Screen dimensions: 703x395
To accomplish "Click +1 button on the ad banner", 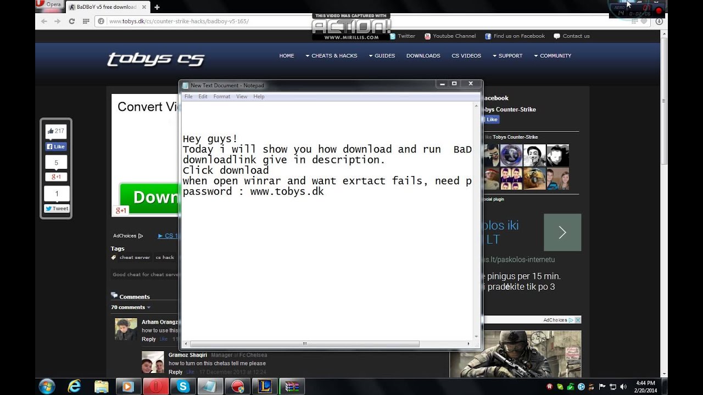I will [121, 210].
